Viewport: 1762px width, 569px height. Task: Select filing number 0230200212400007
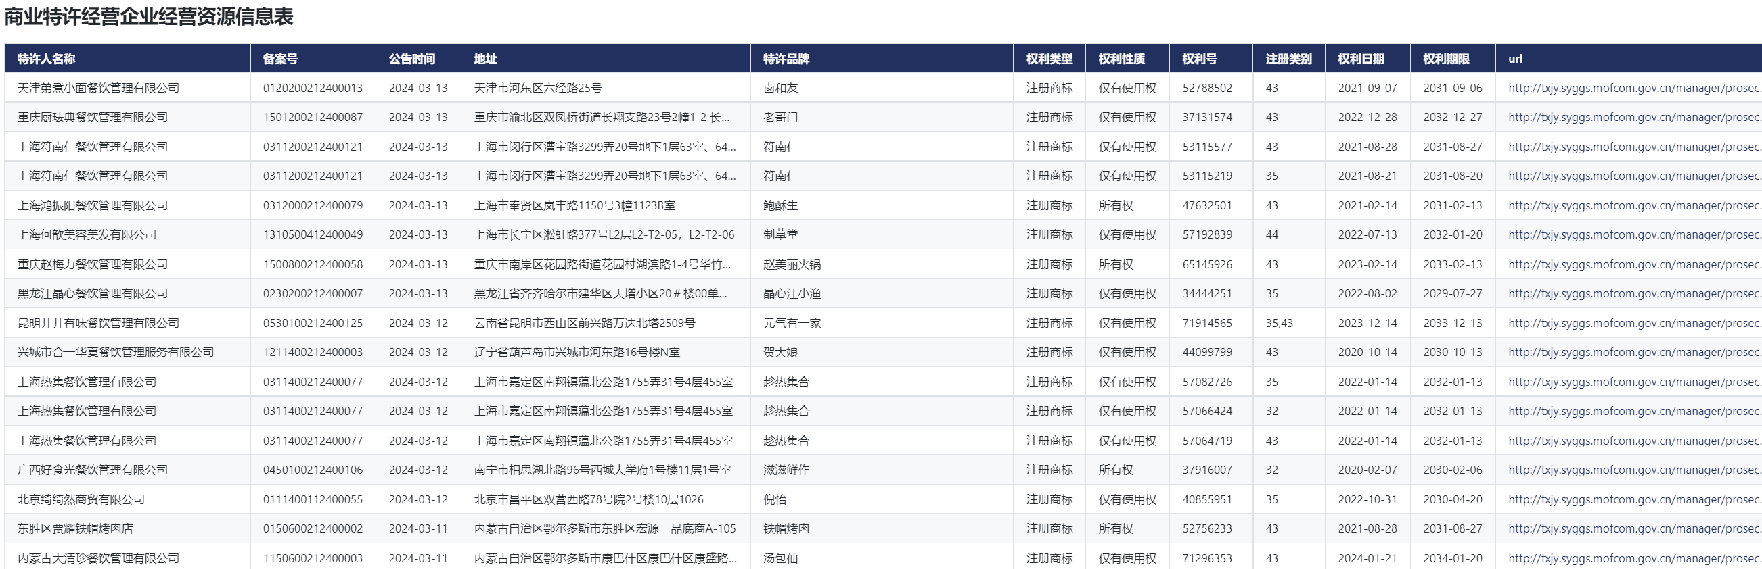tap(313, 294)
